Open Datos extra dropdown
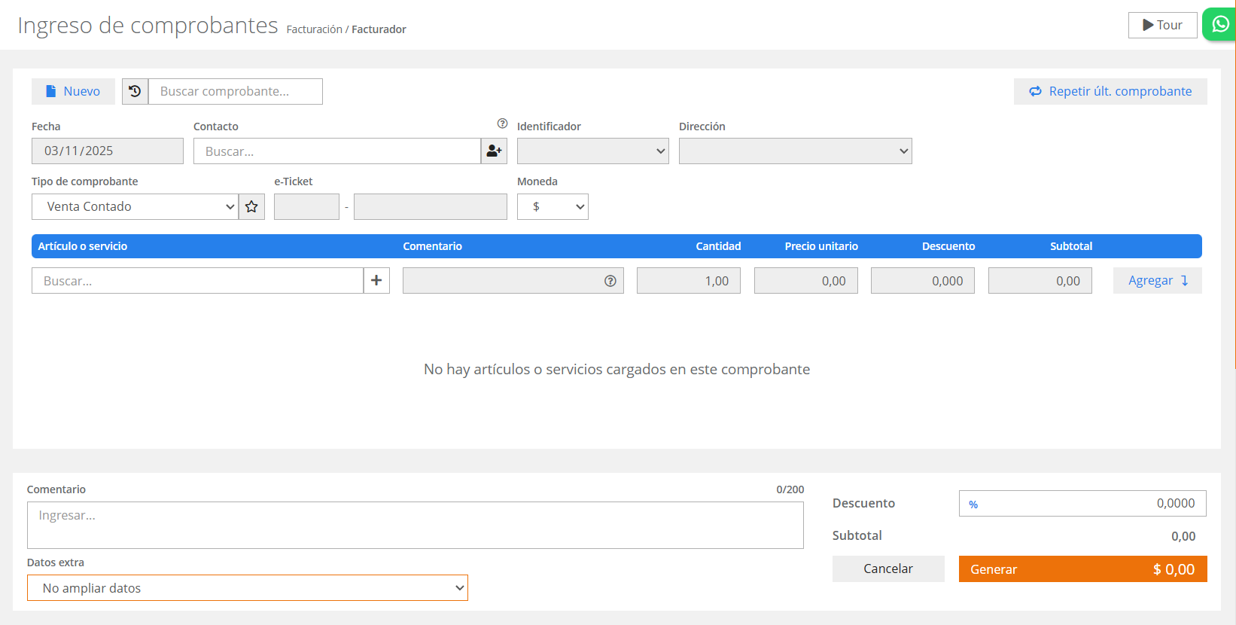Screen dimensions: 1236x625 (x=247, y=588)
